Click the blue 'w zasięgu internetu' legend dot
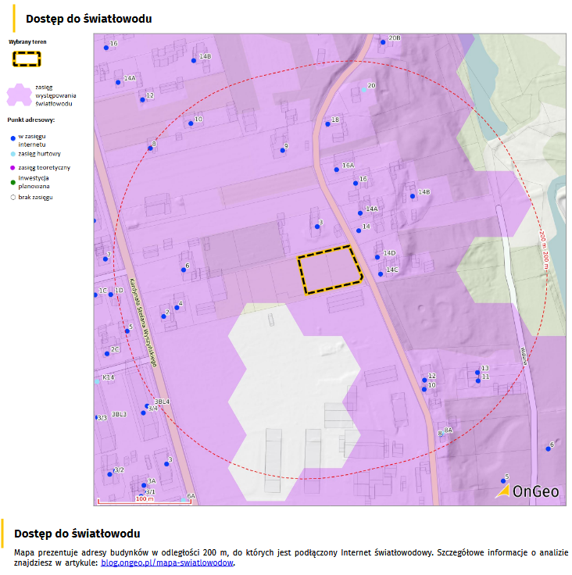 tap(13, 138)
